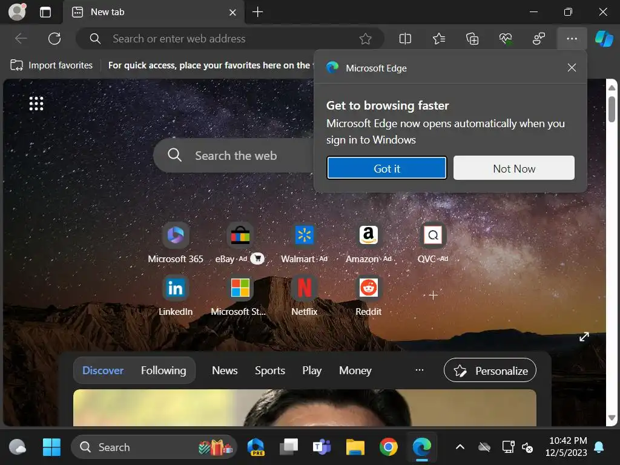
Task: Open the profile avatar menu
Action: [x=17, y=12]
